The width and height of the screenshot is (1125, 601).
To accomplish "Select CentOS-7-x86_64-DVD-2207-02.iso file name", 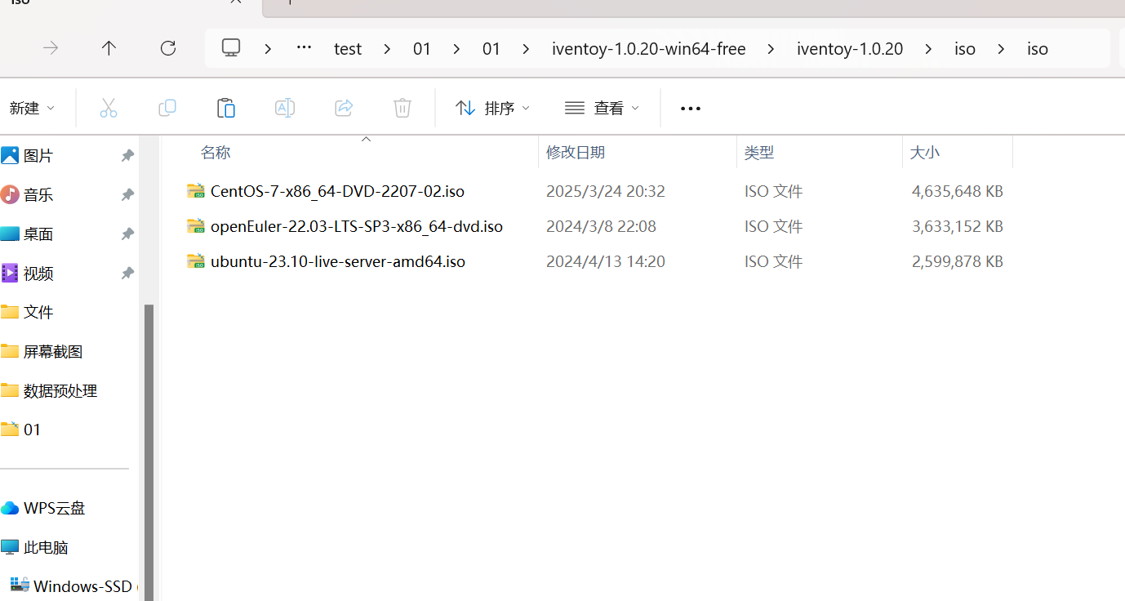I will [337, 191].
